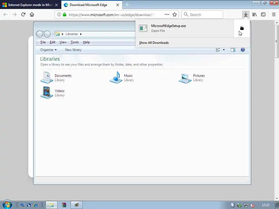Click the browser page vertical scrollbar
The width and height of the screenshot is (279, 209).
[x=277, y=41]
